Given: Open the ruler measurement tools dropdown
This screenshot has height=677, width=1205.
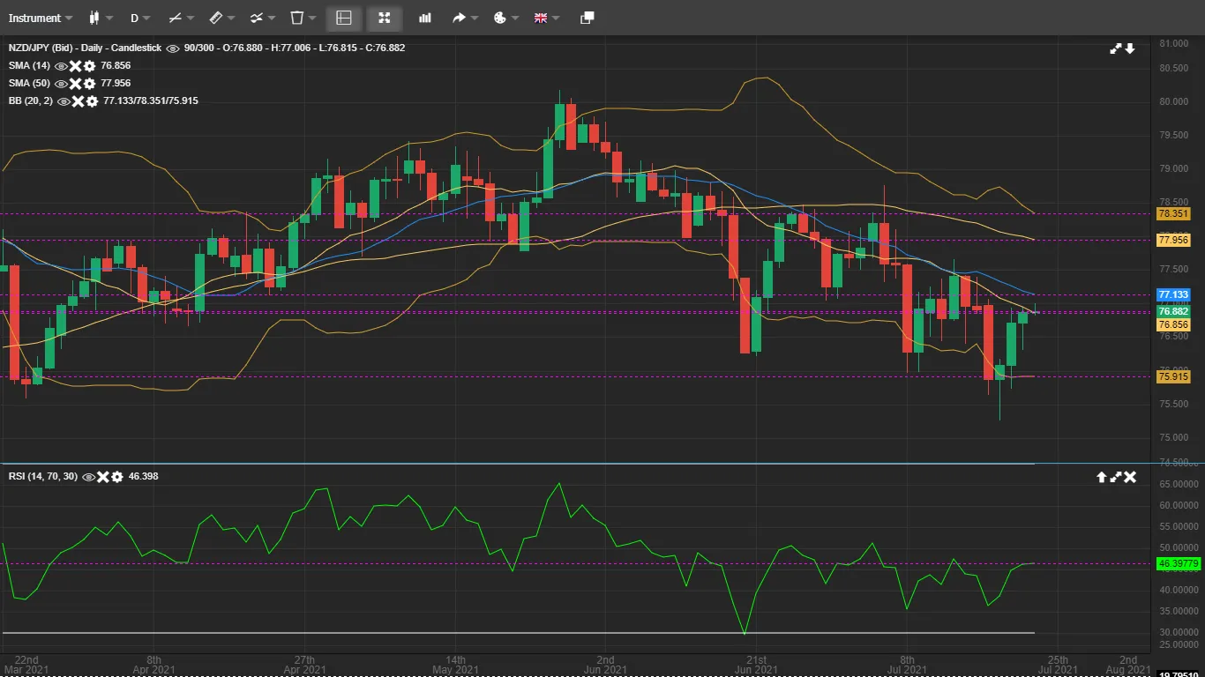Looking at the screenshot, I should tap(221, 18).
